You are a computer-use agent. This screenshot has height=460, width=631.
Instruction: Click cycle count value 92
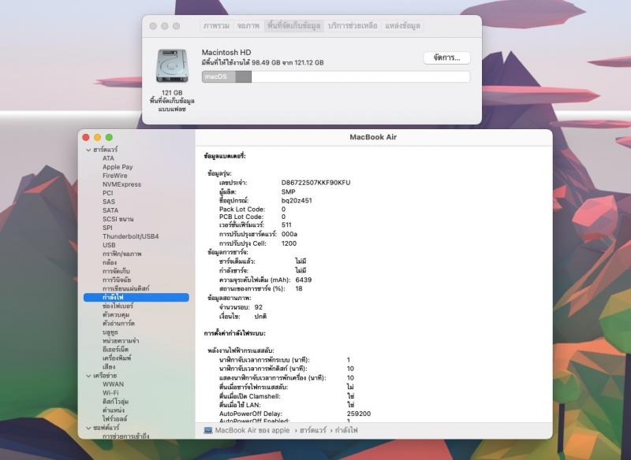pos(259,307)
